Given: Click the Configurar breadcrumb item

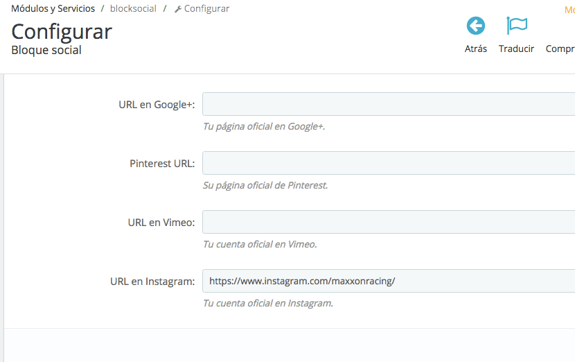Looking at the screenshot, I should [206, 8].
